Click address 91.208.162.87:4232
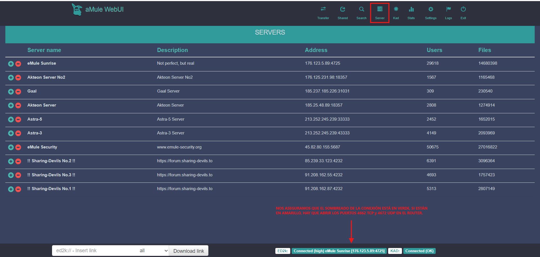This screenshot has height=257, width=540. (324, 189)
